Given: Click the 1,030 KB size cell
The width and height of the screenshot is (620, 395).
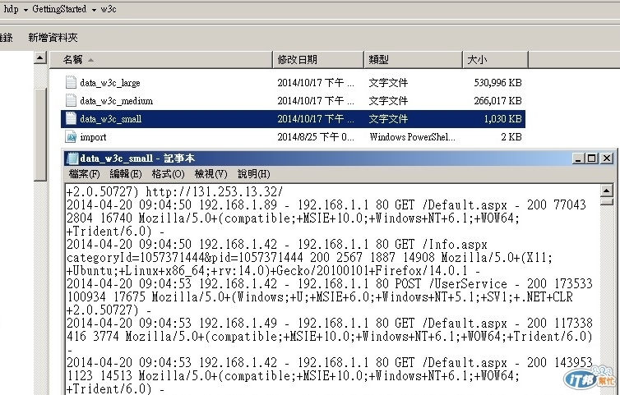Looking at the screenshot, I should 503,119.
